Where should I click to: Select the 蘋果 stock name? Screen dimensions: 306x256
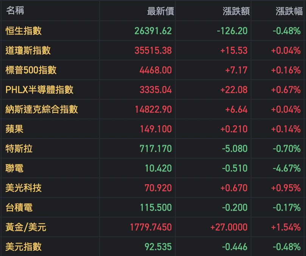click(x=14, y=129)
